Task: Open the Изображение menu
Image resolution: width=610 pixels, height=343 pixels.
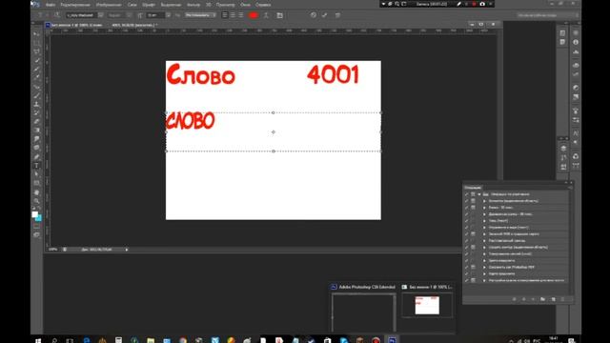Action: (109, 5)
